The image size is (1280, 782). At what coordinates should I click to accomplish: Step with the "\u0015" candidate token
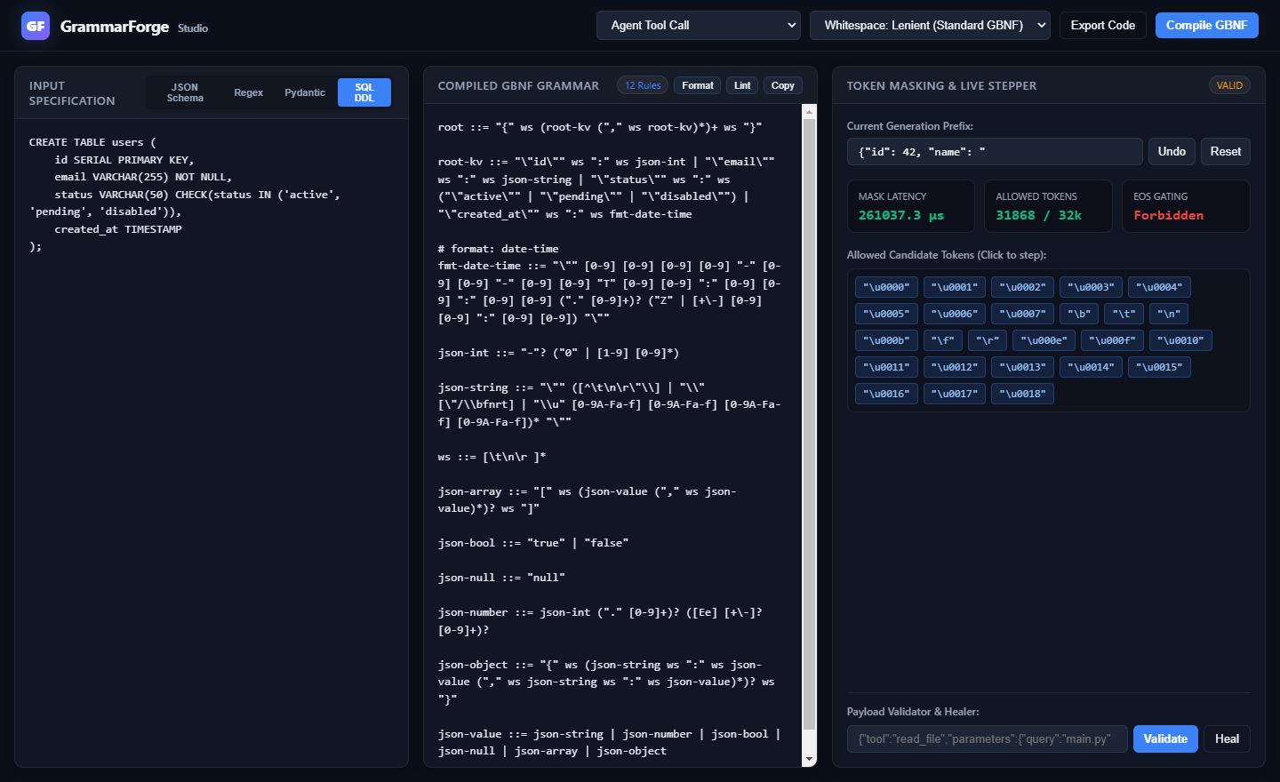pos(1159,367)
